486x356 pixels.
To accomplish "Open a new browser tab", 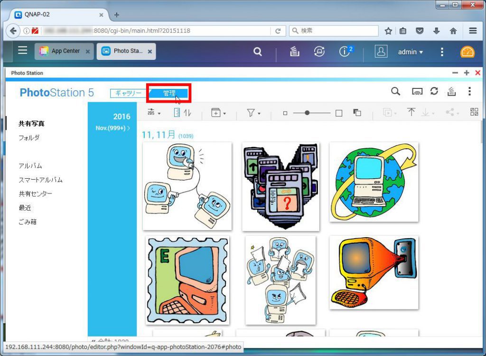I will tap(117, 15).
